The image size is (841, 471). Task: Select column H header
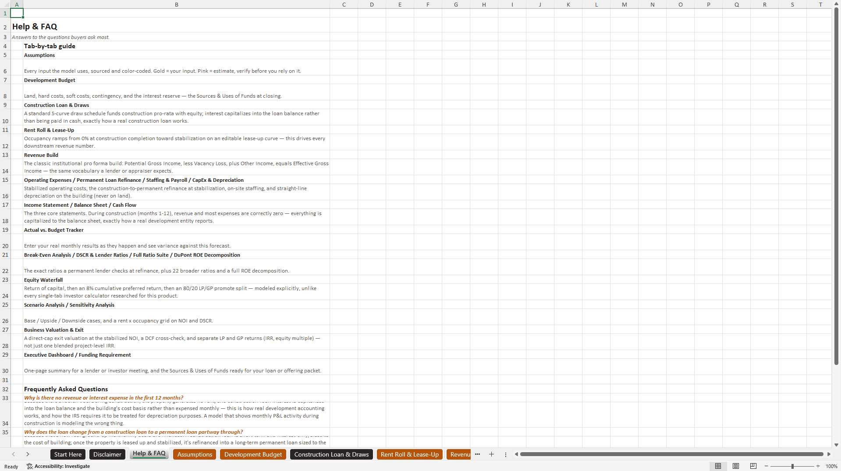click(484, 4)
